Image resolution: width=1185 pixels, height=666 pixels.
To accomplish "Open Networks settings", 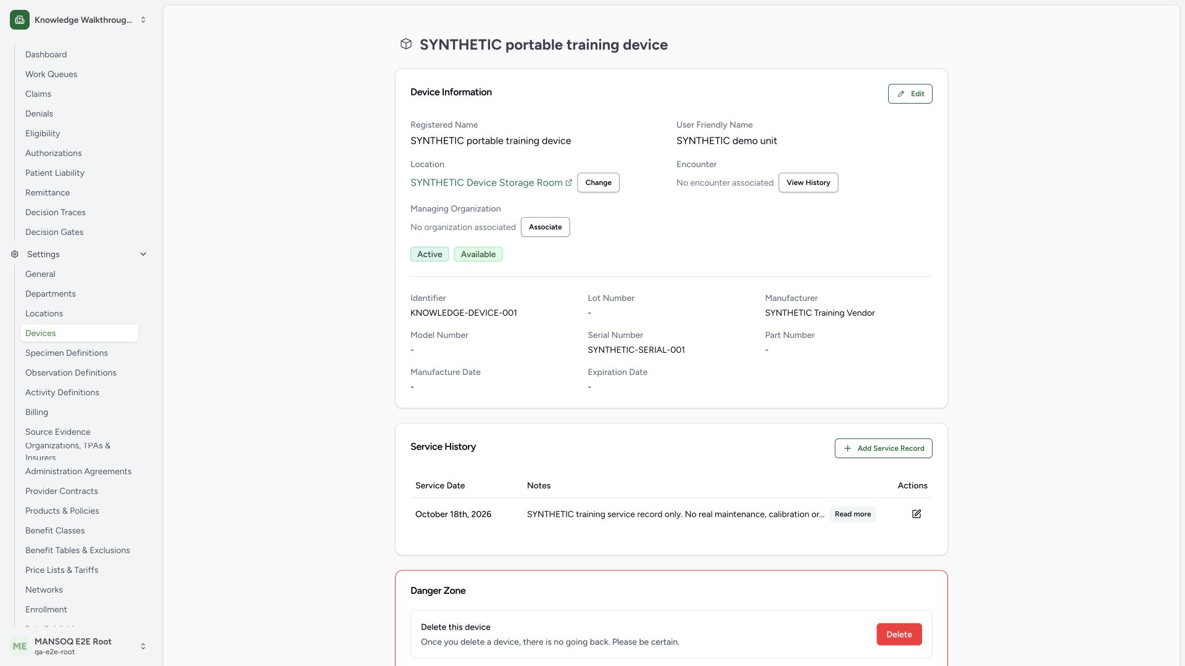I will 44,590.
